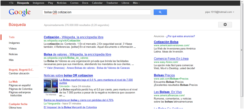Open Bolsa de Valores de Caracas sublink
This screenshot has height=109, width=244.
tap(113, 68)
